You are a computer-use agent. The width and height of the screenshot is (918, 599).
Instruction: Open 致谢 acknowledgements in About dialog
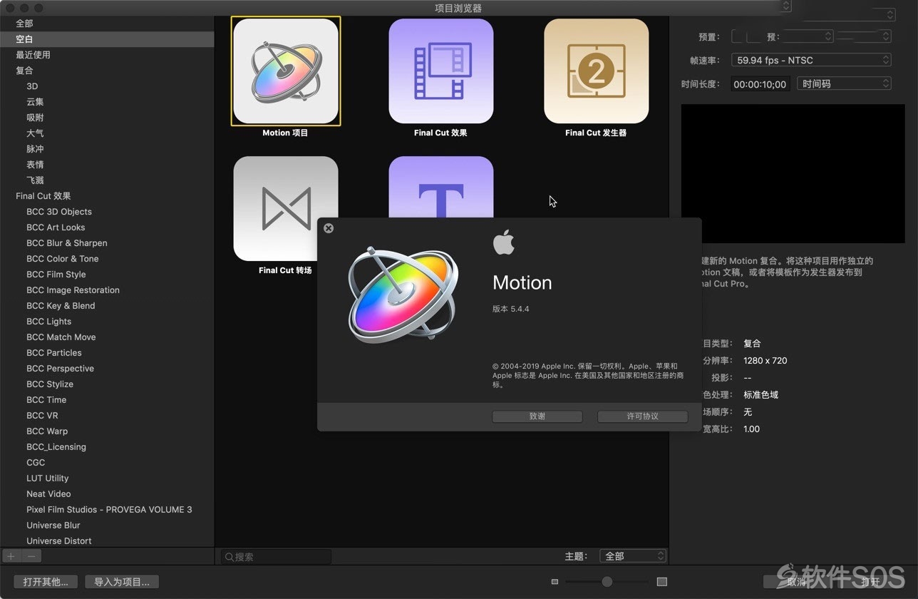pos(537,416)
